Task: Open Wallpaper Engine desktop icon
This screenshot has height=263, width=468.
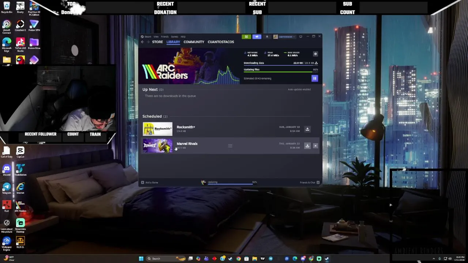Action: (7, 244)
